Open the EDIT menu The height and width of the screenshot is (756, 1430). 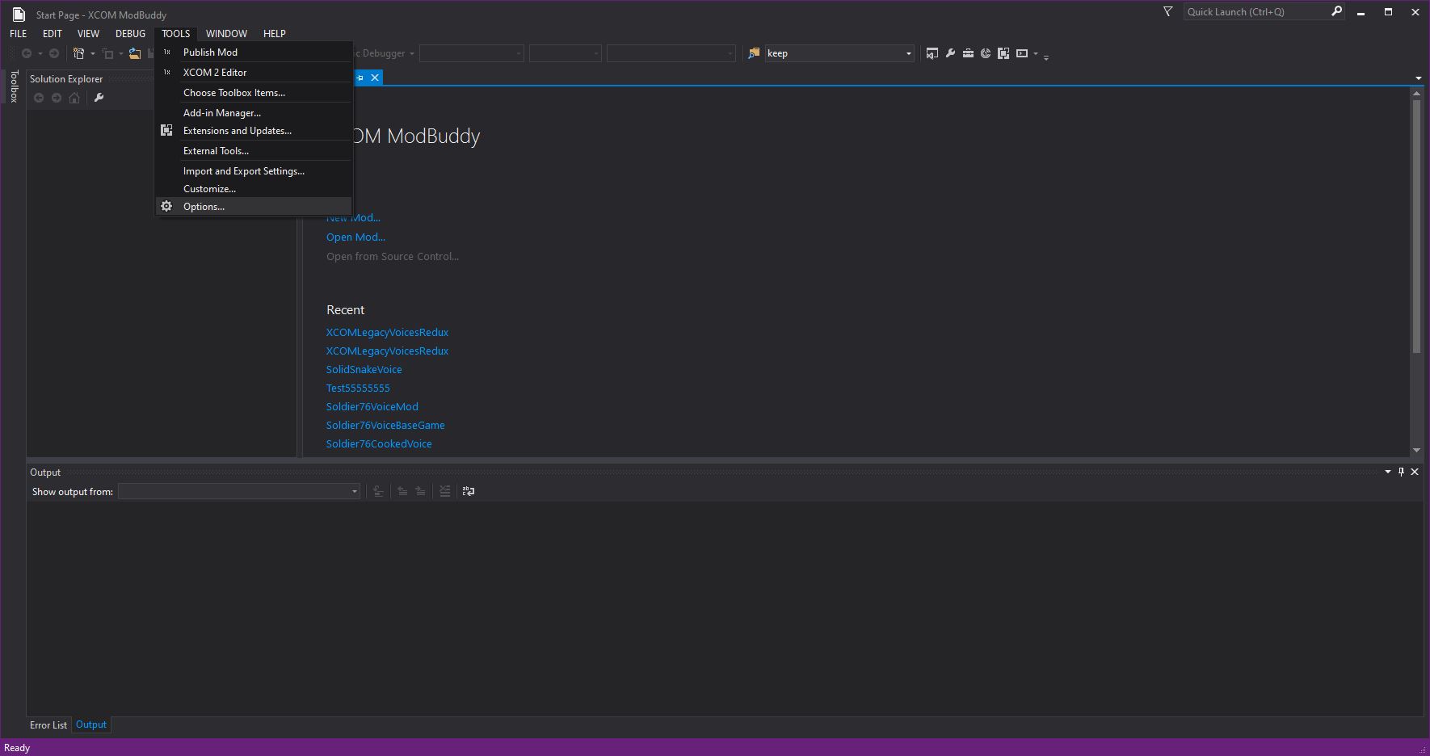tap(53, 33)
